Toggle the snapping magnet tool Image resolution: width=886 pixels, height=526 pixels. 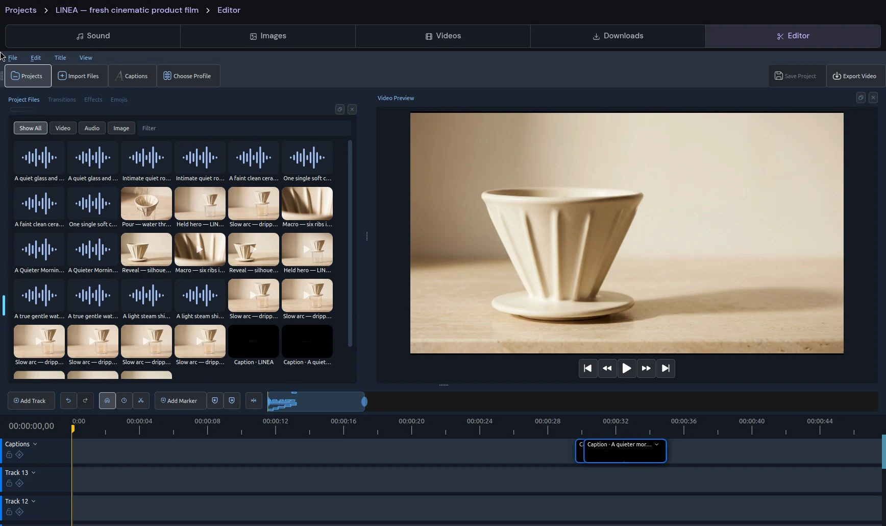(107, 401)
